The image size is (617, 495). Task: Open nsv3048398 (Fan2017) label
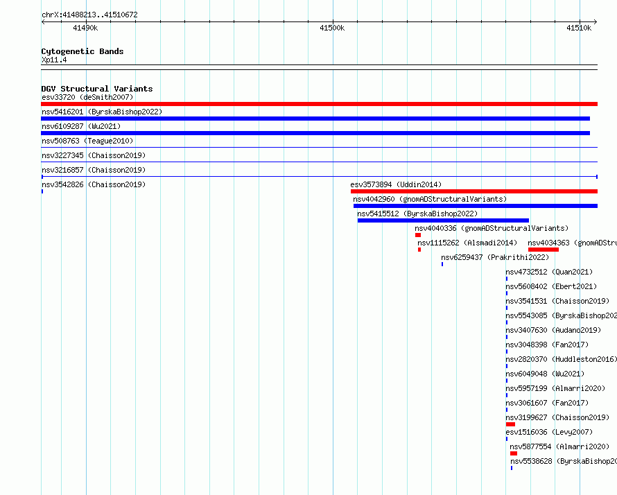547,345
